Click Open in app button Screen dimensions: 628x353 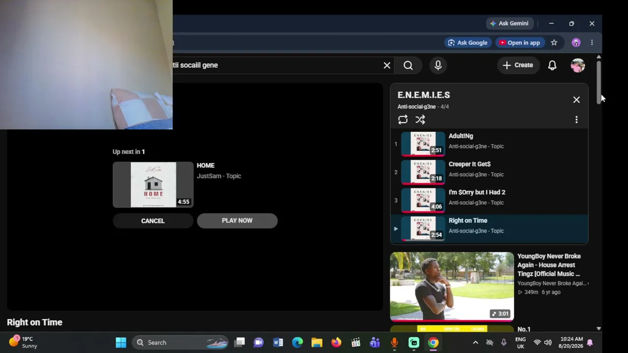[x=519, y=43]
